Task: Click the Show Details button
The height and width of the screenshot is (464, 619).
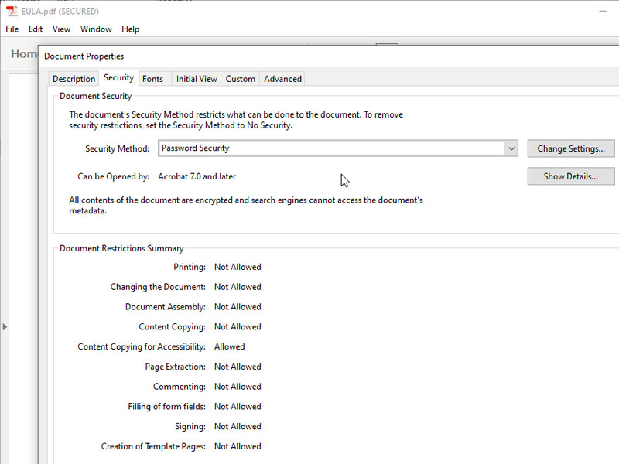Action: 571,176
